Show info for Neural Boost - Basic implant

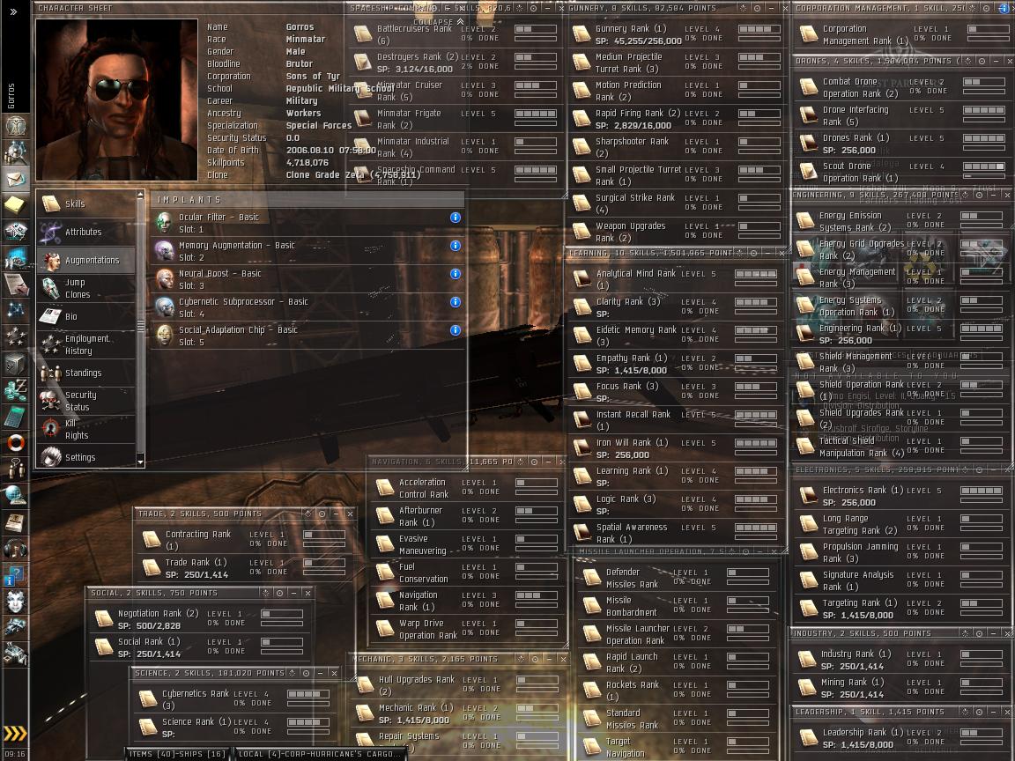pyautogui.click(x=456, y=274)
